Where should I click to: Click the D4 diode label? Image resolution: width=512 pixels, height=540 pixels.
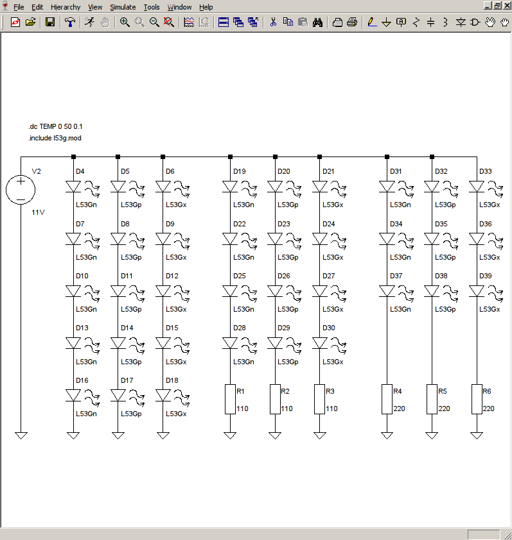[80, 171]
